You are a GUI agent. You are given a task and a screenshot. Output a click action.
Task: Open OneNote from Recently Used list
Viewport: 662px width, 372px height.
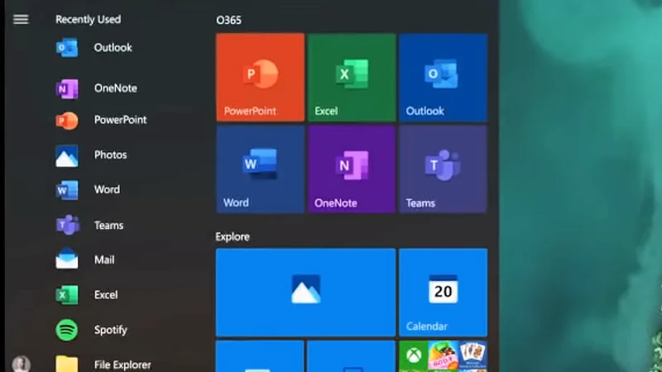[97, 88]
